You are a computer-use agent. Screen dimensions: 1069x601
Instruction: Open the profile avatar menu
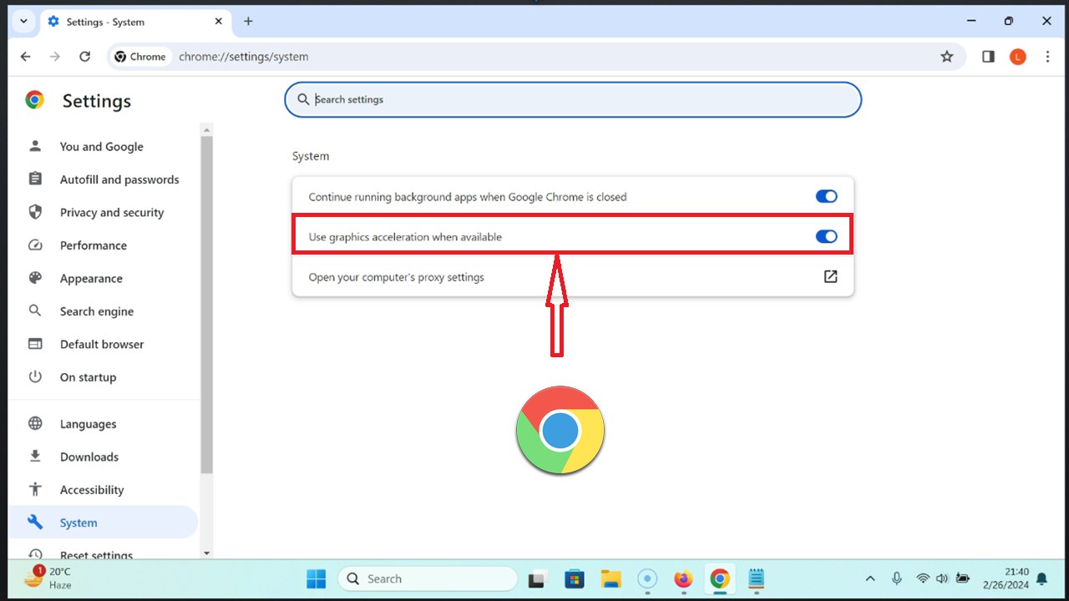[x=1017, y=57]
